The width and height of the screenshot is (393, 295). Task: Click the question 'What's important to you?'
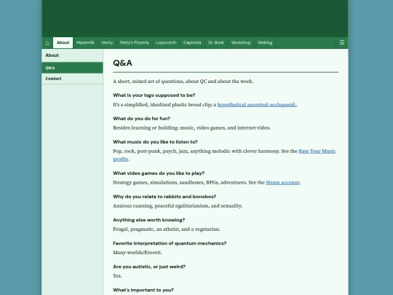pos(143,290)
